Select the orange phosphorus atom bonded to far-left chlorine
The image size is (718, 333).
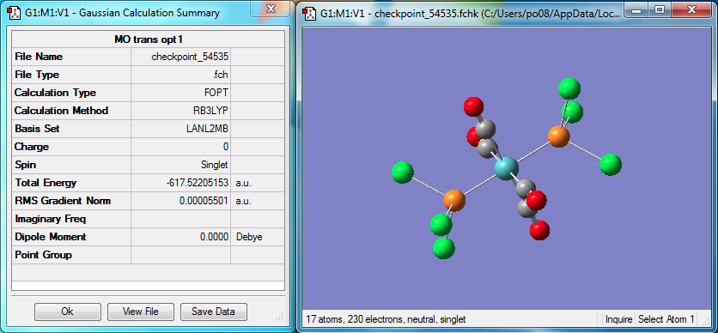[453, 200]
